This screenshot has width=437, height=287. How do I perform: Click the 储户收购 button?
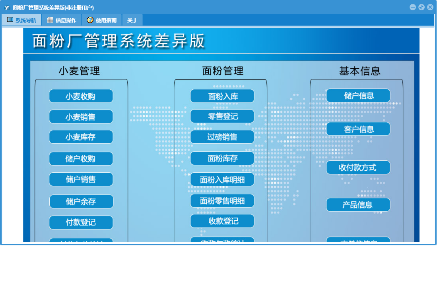click(x=81, y=158)
